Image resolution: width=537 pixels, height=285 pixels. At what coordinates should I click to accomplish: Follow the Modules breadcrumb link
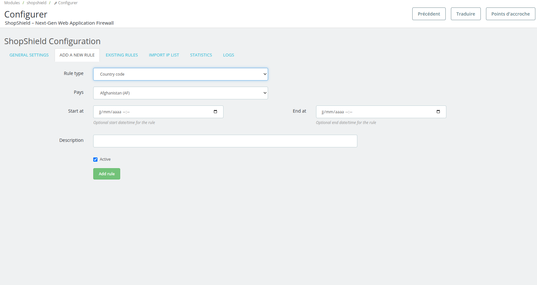tap(12, 3)
